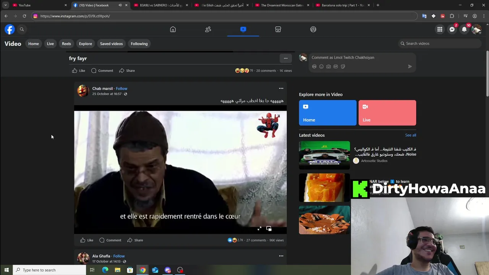The width and height of the screenshot is (489, 275).
Task: Attach a photo using the camera icon
Action: coord(329,66)
